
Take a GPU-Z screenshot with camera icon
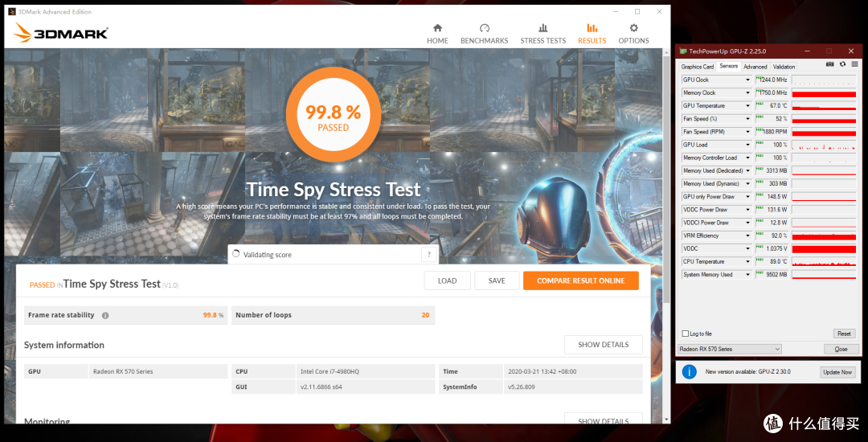(x=829, y=65)
